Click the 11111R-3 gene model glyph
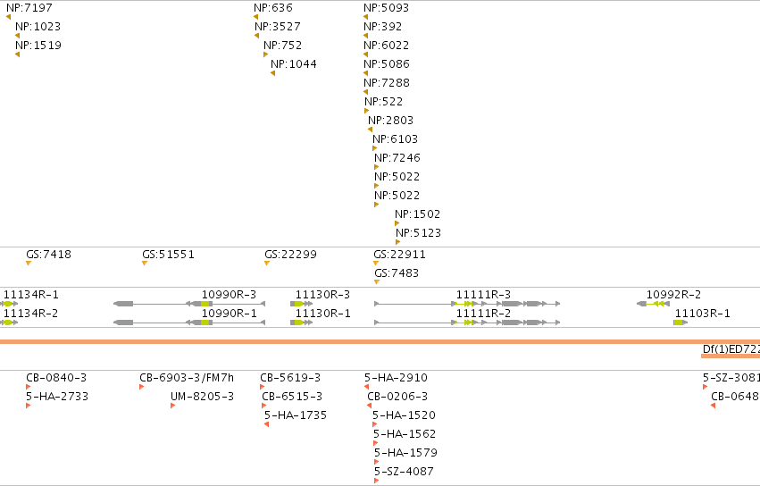 click(x=467, y=304)
